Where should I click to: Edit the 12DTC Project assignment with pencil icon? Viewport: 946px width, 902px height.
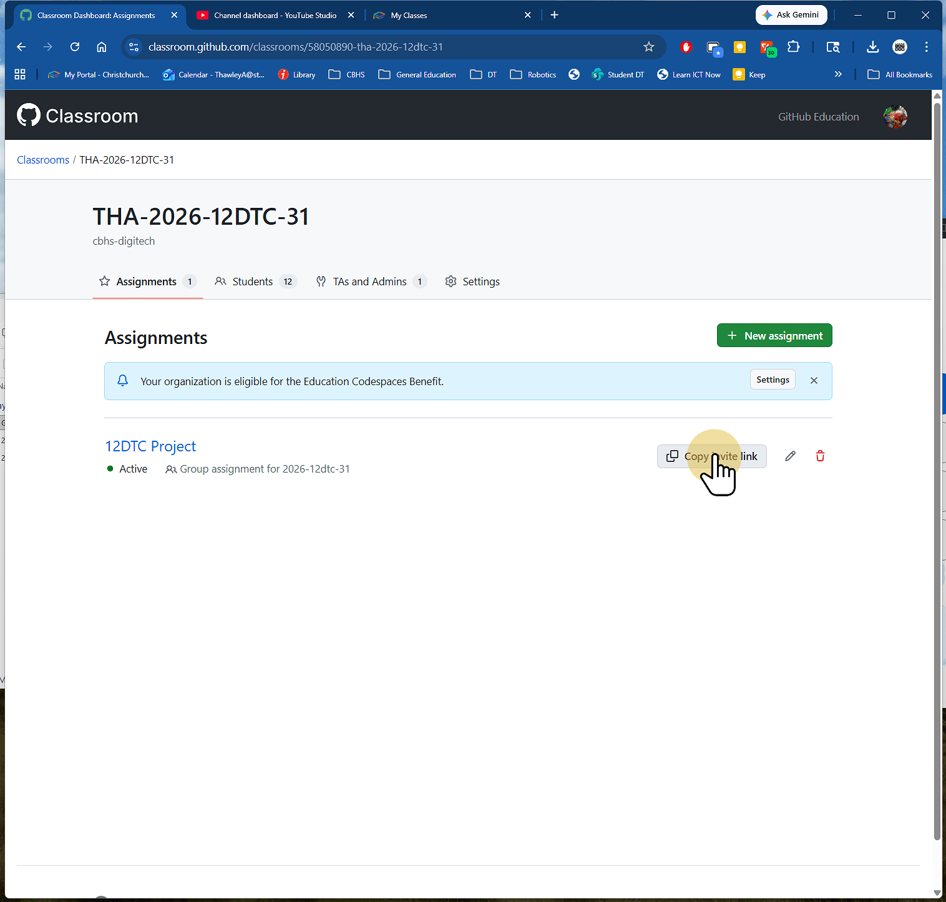[x=789, y=456]
